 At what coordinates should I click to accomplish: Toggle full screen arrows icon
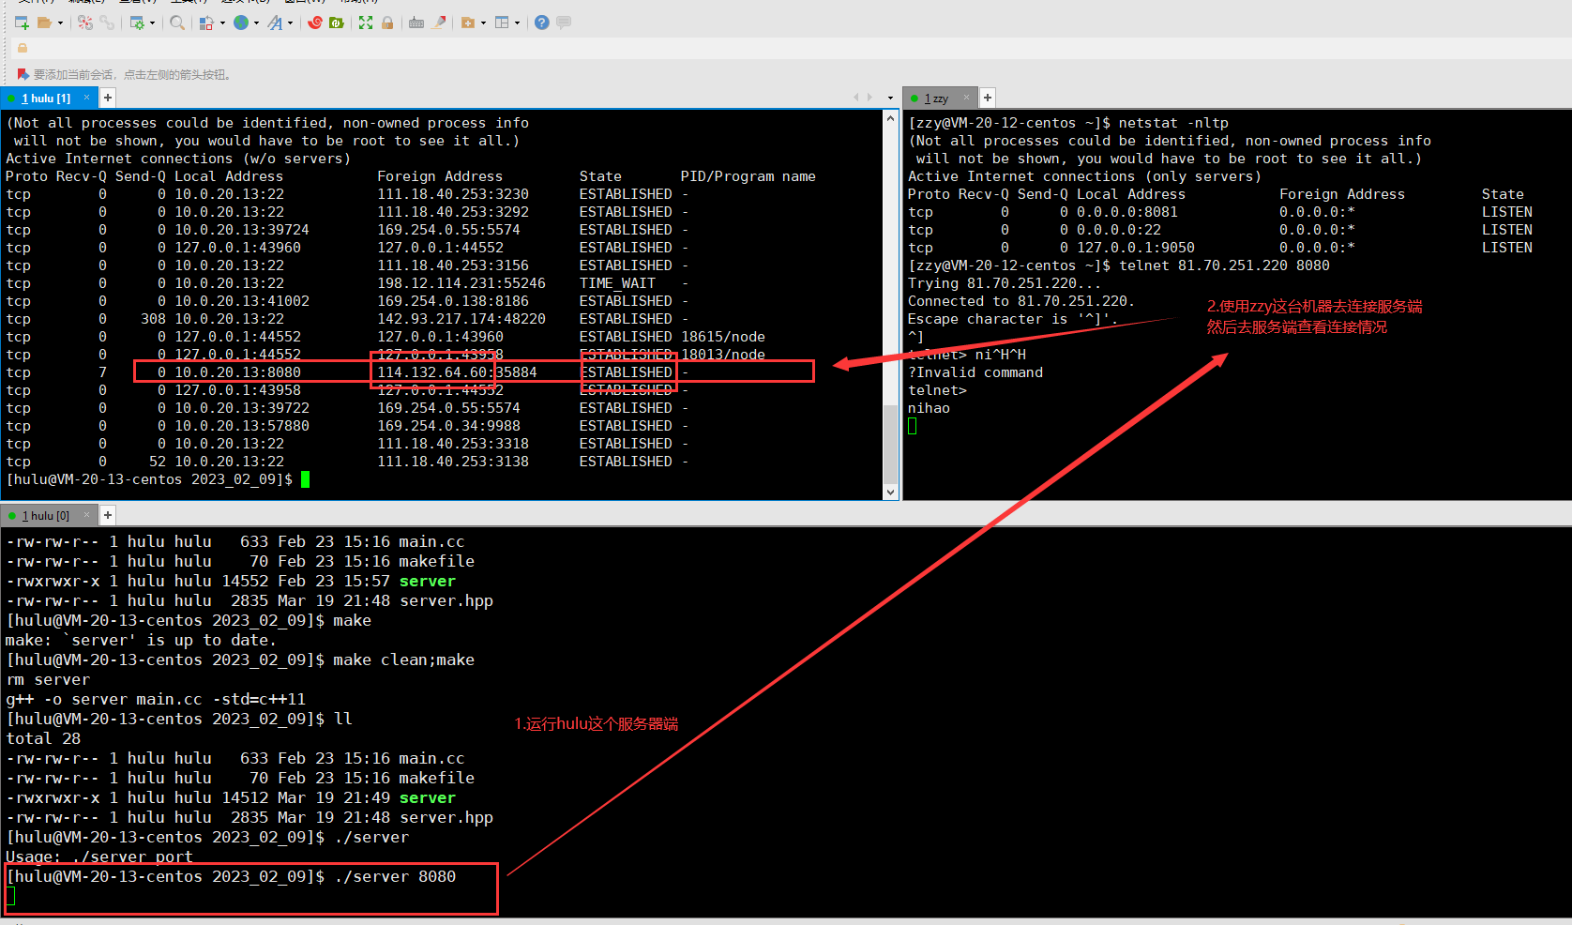click(x=366, y=23)
